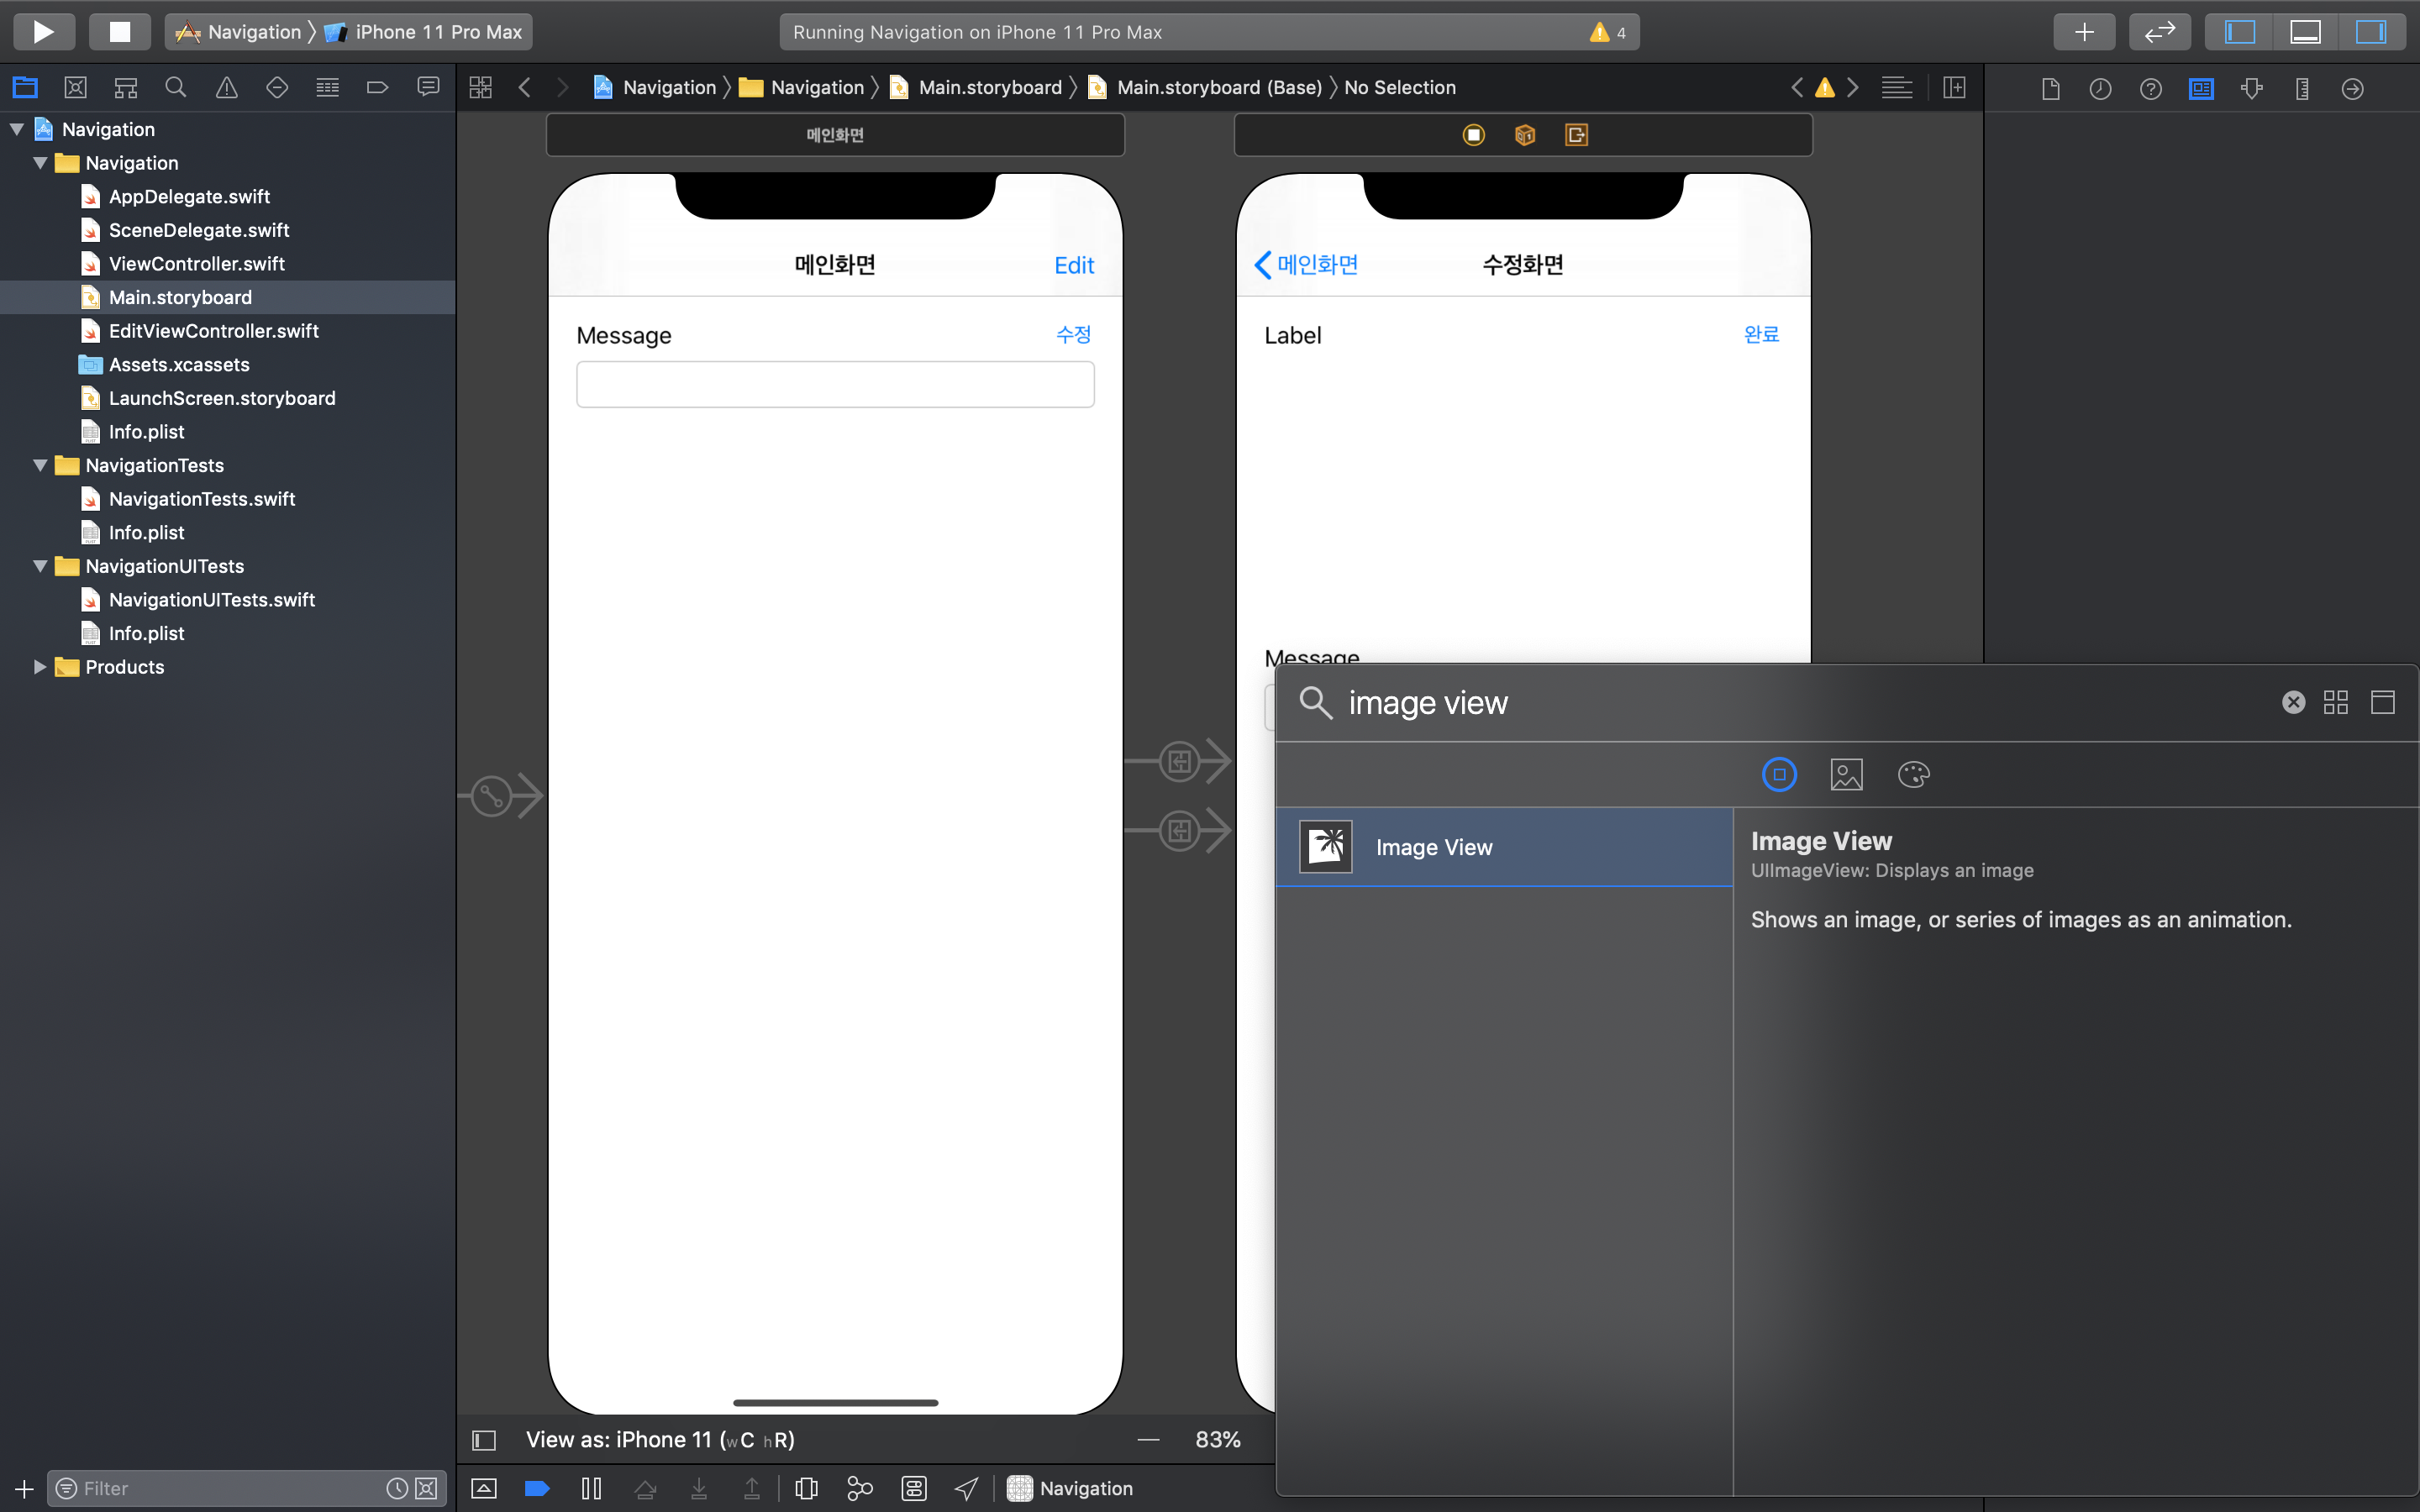Open the Attributes inspector icon

2252,89
